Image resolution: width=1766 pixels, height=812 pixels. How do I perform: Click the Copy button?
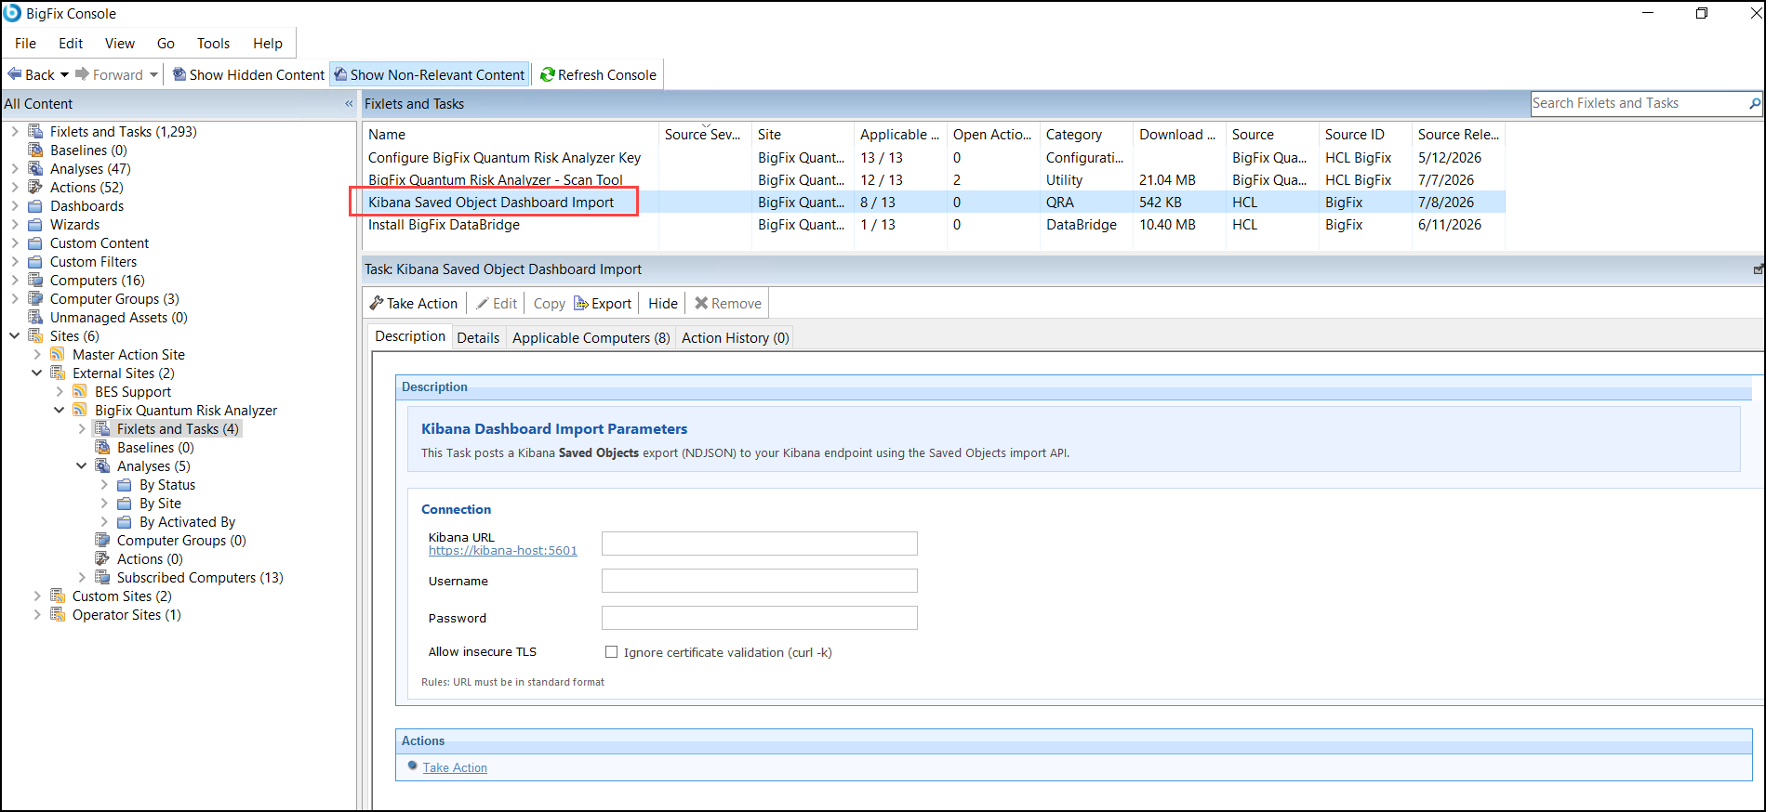(x=549, y=303)
